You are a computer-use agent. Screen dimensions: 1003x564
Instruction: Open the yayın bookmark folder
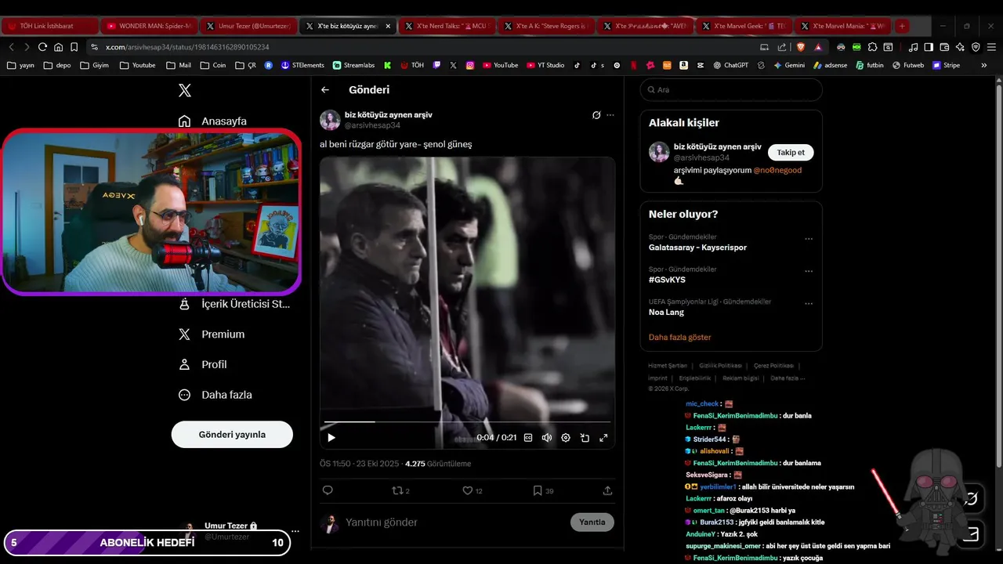point(20,65)
